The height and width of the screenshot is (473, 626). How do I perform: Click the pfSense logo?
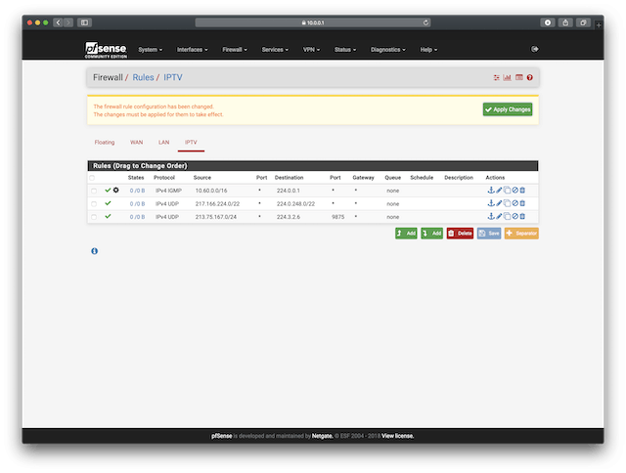pyautogui.click(x=106, y=50)
